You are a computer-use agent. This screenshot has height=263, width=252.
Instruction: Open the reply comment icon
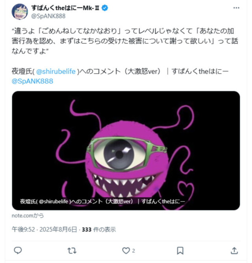pos(18,250)
